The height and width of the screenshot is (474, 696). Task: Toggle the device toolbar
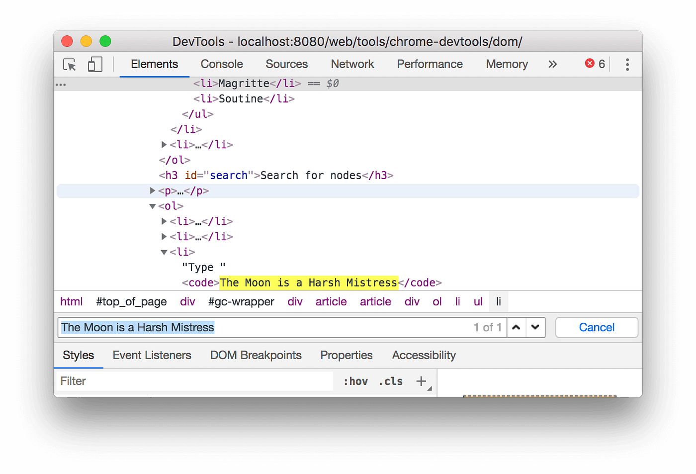coord(95,64)
